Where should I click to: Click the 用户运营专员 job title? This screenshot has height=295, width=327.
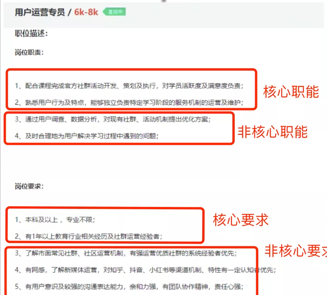pyautogui.click(x=40, y=12)
